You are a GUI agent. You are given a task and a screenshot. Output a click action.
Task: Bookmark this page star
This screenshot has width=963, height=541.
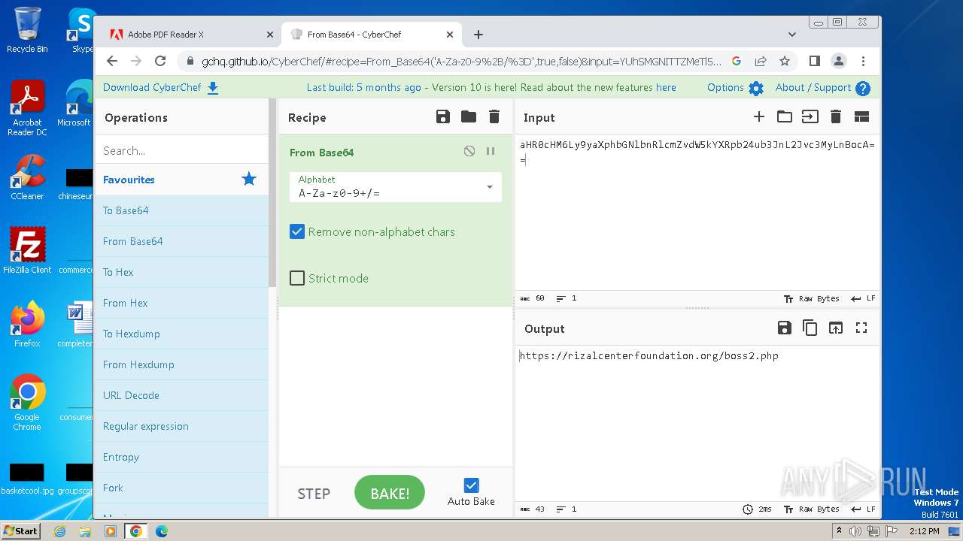click(785, 61)
